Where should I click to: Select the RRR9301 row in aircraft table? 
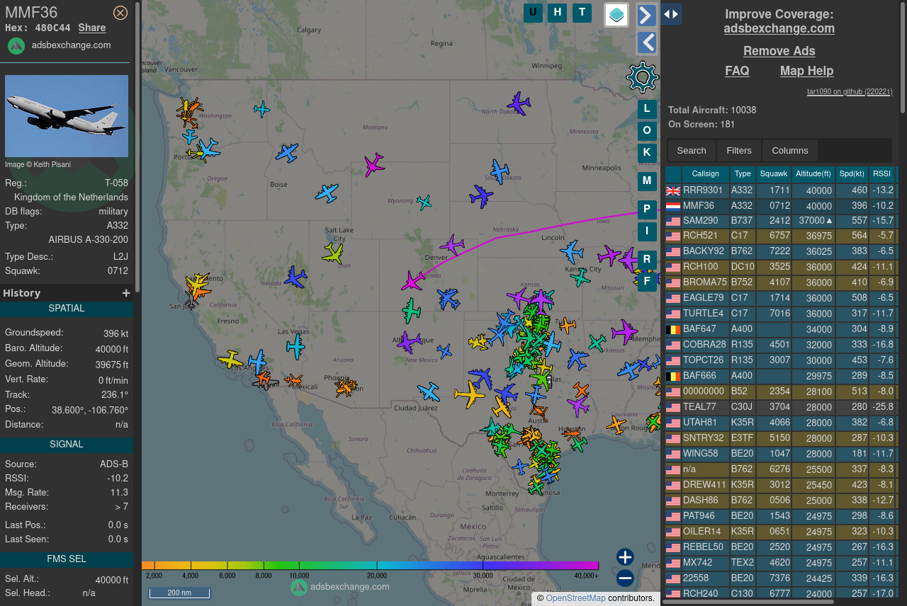(x=781, y=190)
